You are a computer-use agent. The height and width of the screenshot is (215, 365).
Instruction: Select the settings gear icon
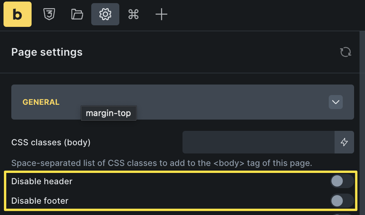105,14
